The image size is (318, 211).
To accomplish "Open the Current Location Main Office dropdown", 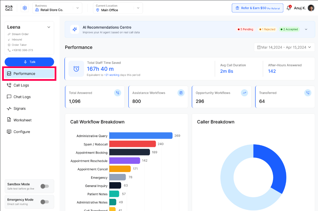I will click(x=118, y=8).
